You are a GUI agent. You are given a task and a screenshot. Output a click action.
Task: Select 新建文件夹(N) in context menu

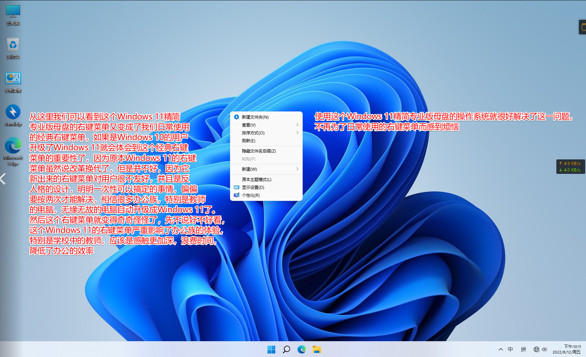(255, 117)
